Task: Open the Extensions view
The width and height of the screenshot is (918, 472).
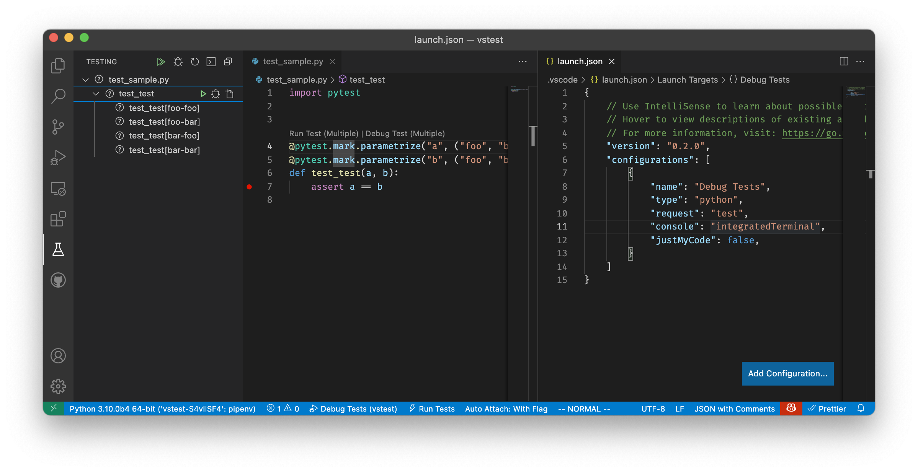Action: point(58,219)
